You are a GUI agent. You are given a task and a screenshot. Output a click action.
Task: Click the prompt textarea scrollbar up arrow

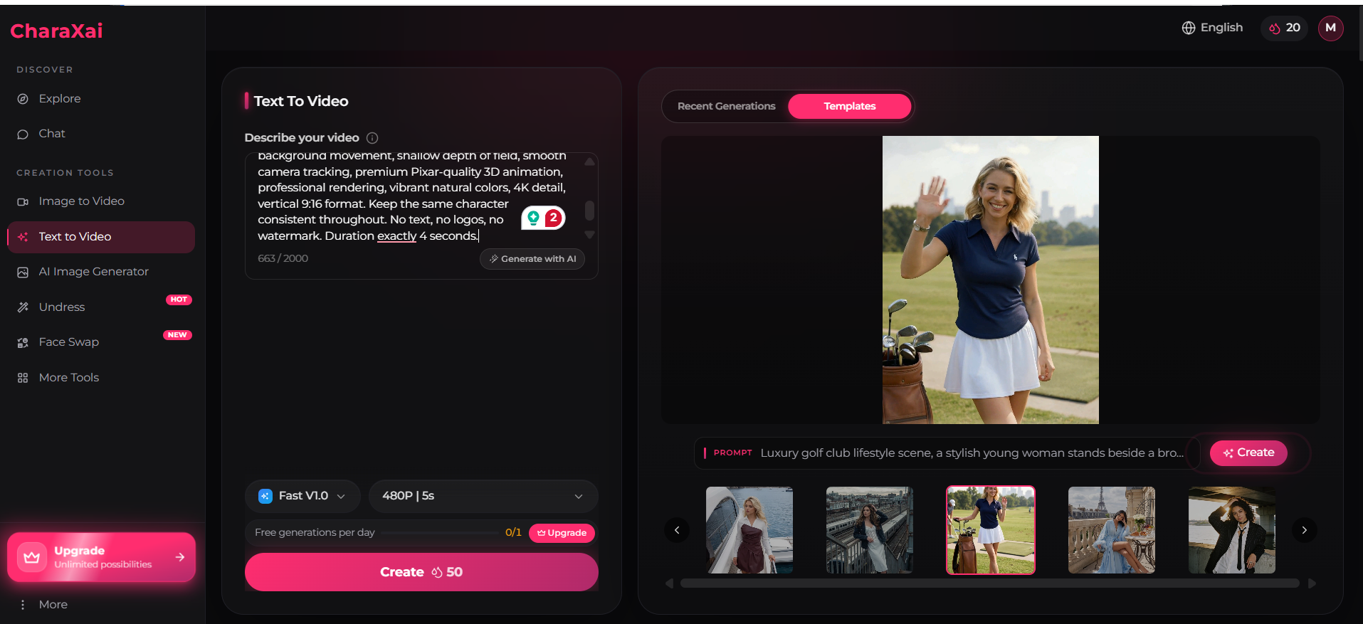(589, 162)
